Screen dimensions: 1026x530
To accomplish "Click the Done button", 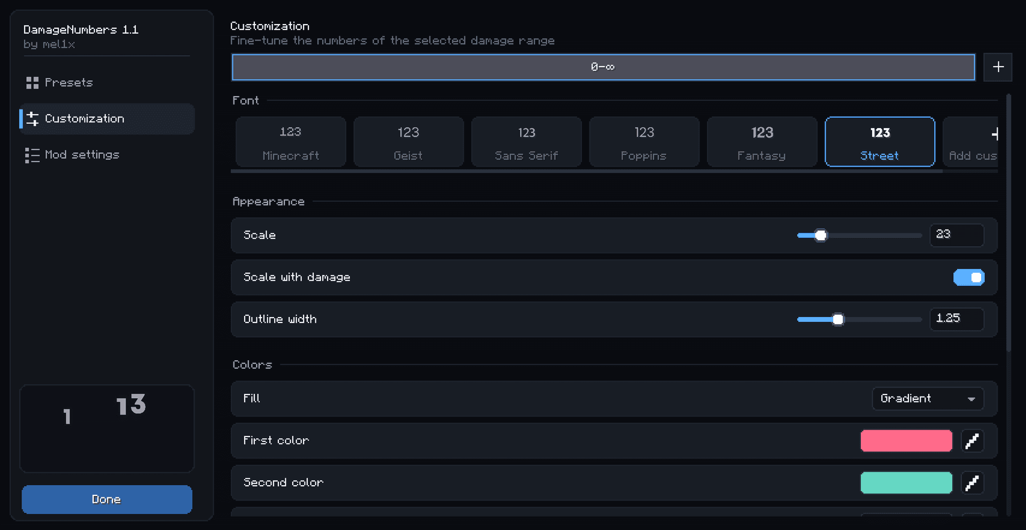I will pos(107,500).
